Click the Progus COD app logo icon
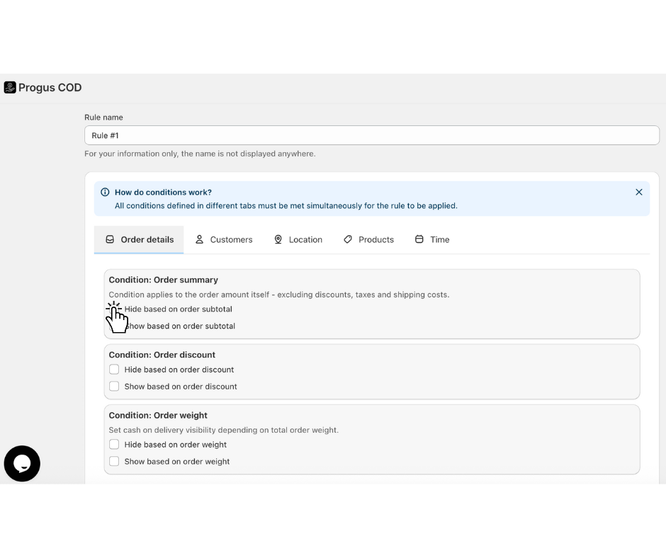Image resolution: width=666 pixels, height=558 pixels. click(x=10, y=88)
